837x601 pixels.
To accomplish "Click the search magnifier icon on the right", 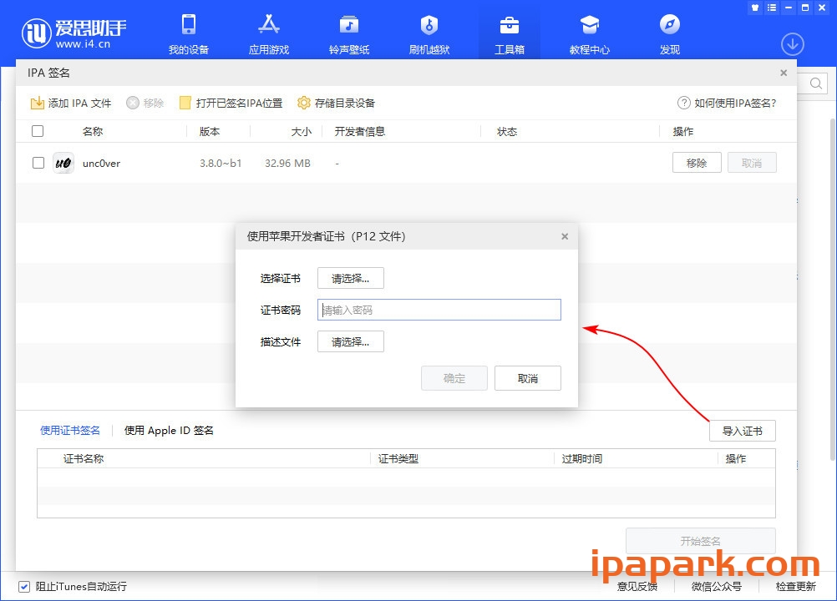I will (814, 83).
